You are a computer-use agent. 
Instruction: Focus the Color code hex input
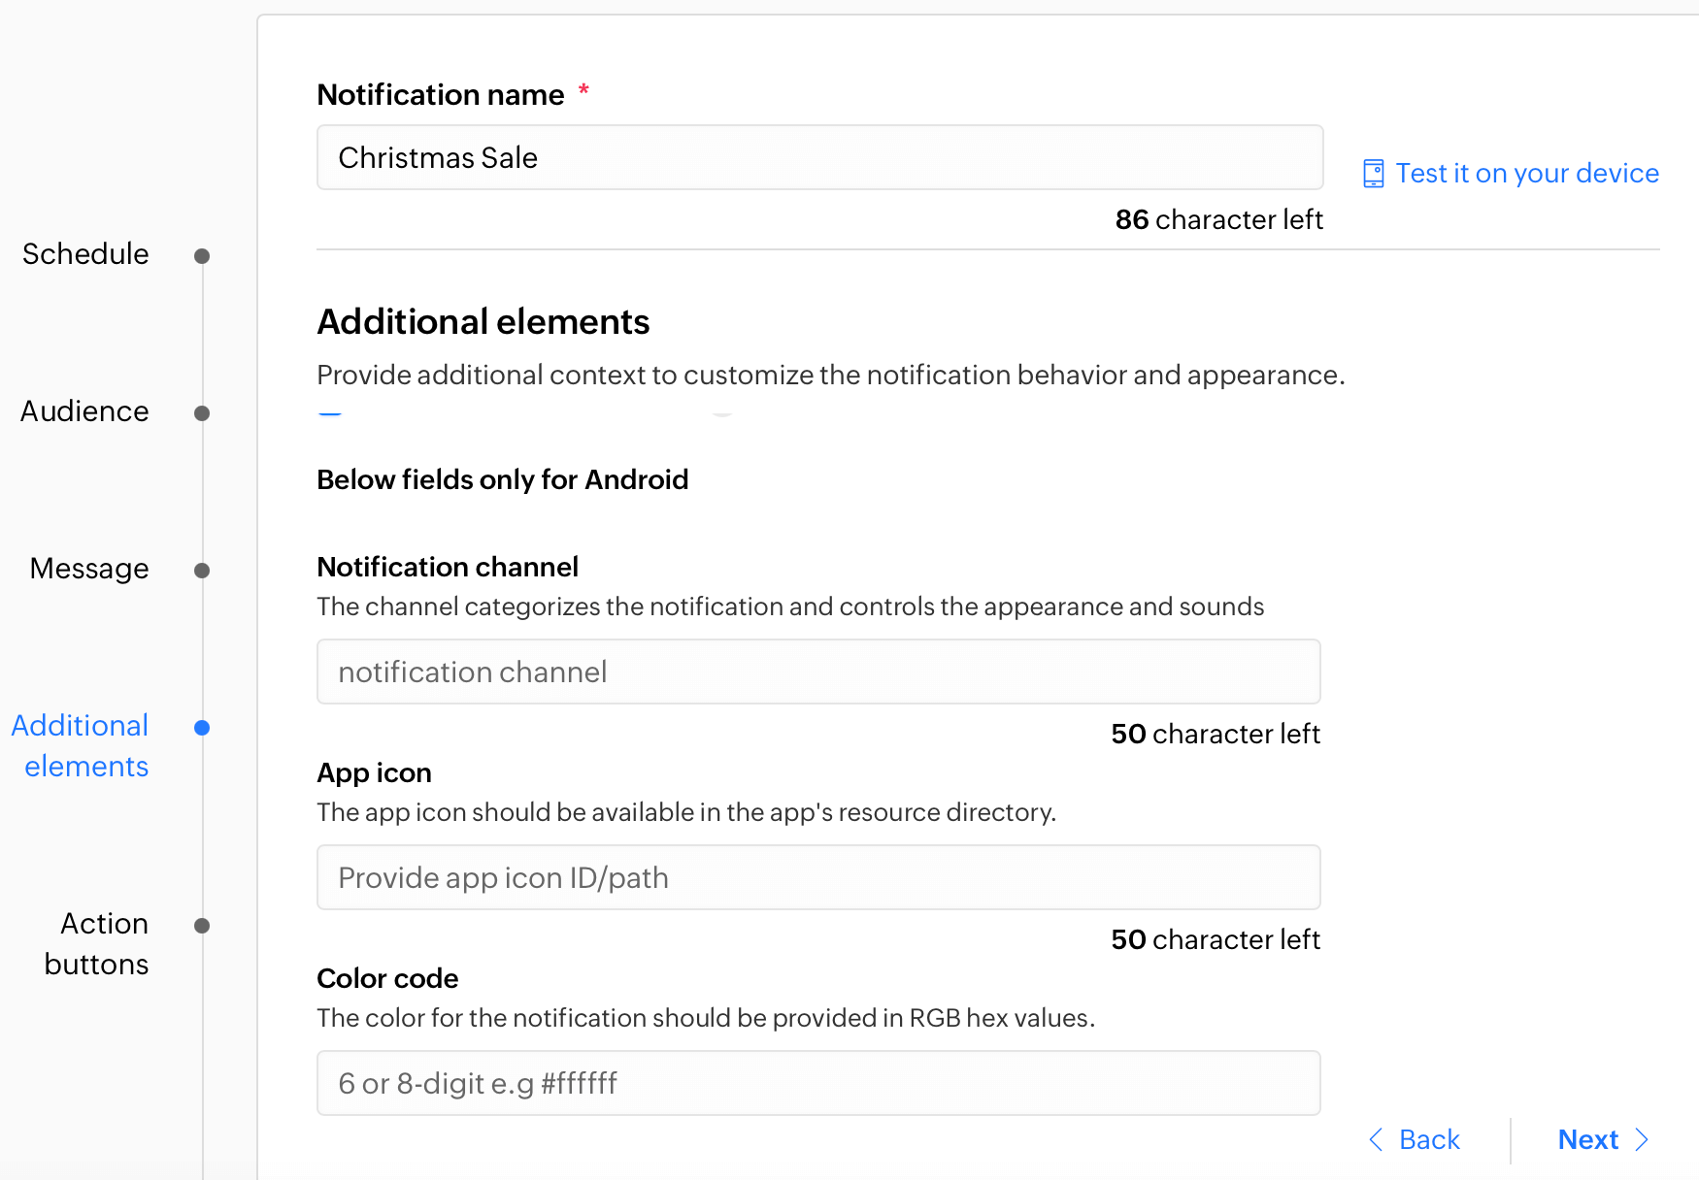point(818,1083)
